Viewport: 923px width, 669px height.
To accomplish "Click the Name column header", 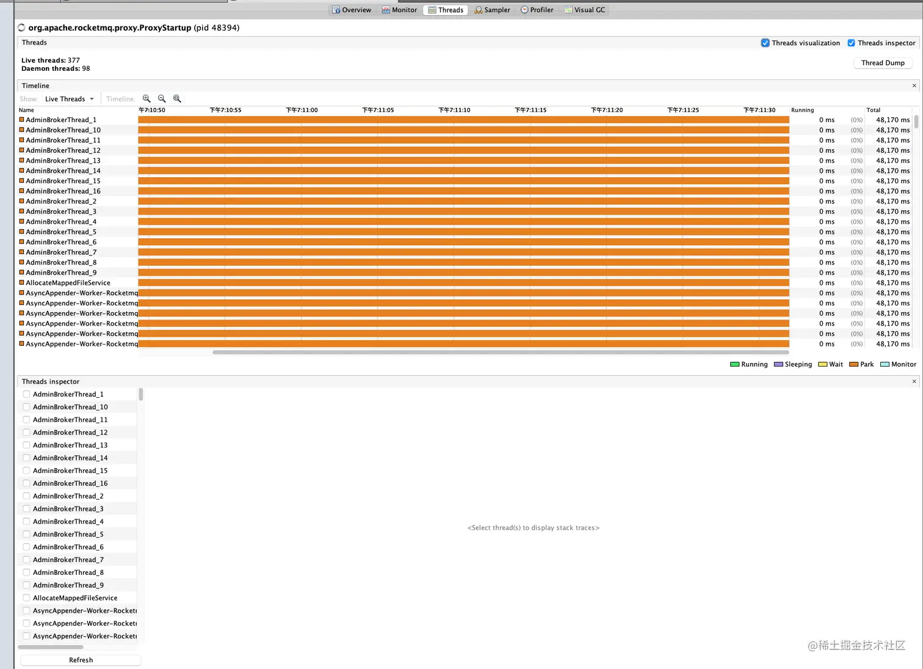I will pyautogui.click(x=26, y=110).
